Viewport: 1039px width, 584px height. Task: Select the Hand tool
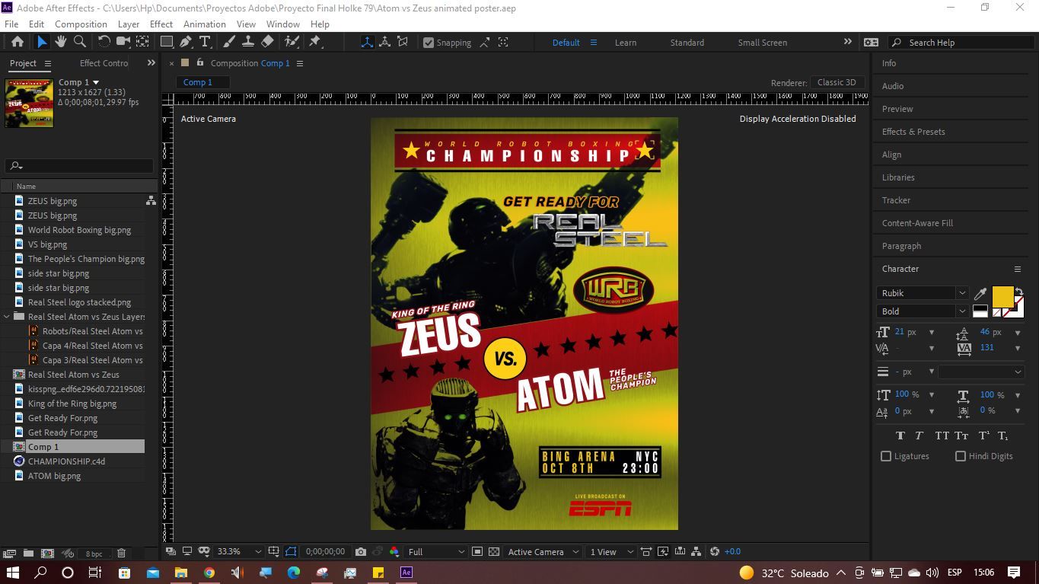[x=61, y=43]
